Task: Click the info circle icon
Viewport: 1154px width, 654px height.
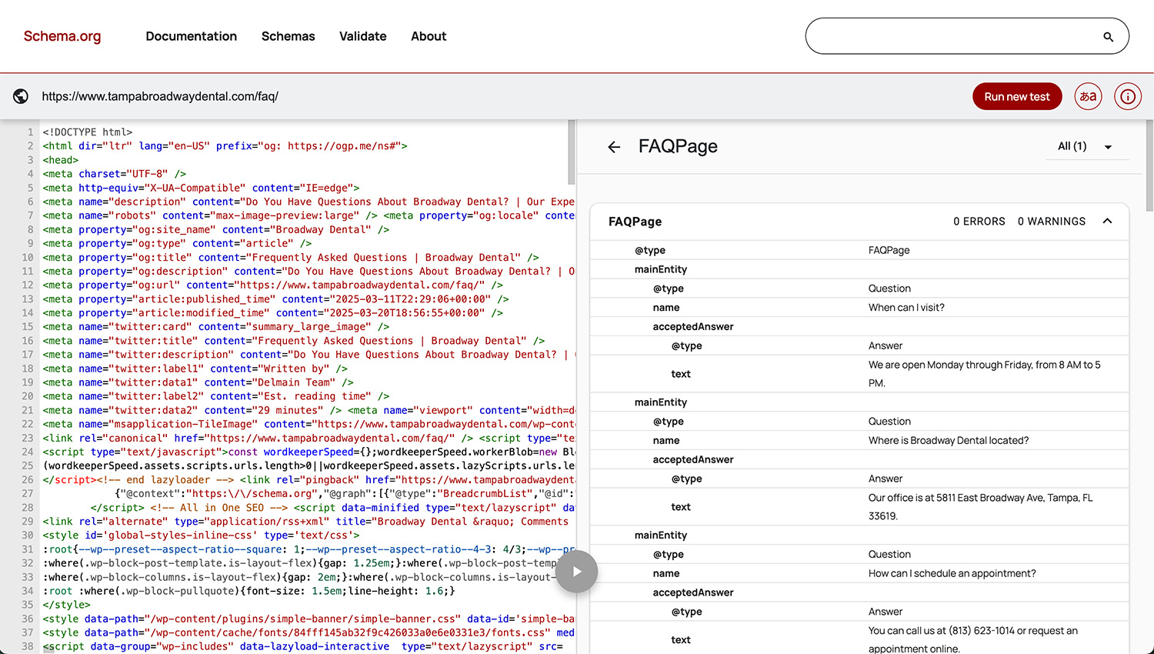Action: click(1127, 96)
